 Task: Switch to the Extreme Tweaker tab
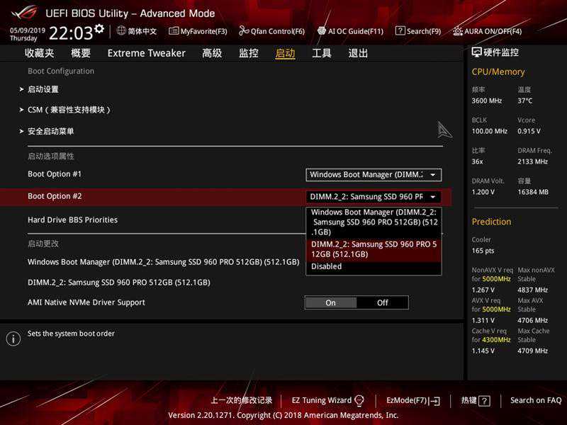point(146,53)
